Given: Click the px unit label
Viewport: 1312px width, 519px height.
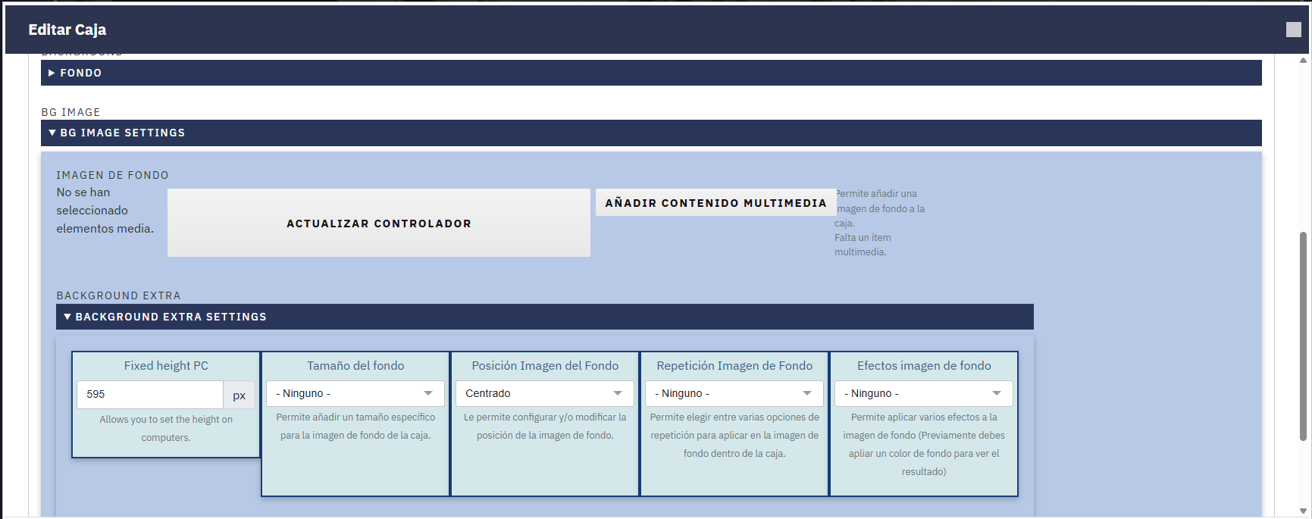Looking at the screenshot, I should coord(240,395).
